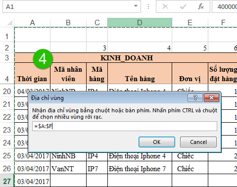Click the IP7 cell in row 26

[x=97, y=168]
